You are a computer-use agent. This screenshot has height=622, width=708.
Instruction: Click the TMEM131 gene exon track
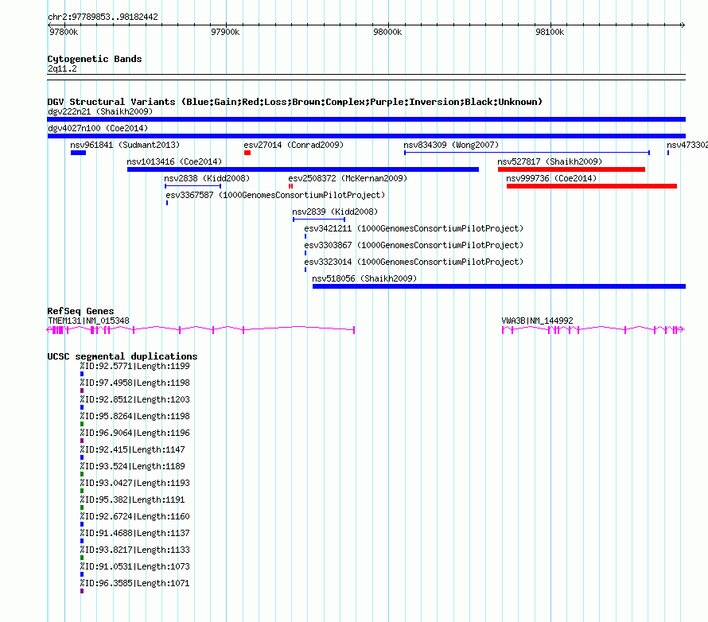[201, 330]
